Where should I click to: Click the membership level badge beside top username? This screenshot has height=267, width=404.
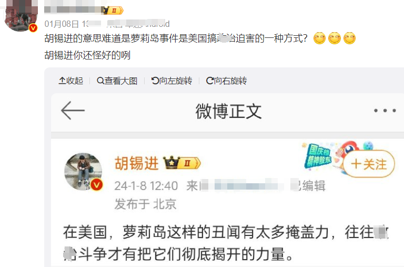point(113,11)
